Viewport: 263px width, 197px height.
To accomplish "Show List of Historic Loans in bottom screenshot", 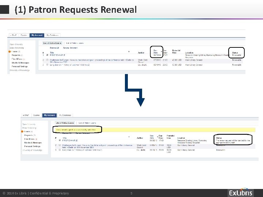I will 87,123.
